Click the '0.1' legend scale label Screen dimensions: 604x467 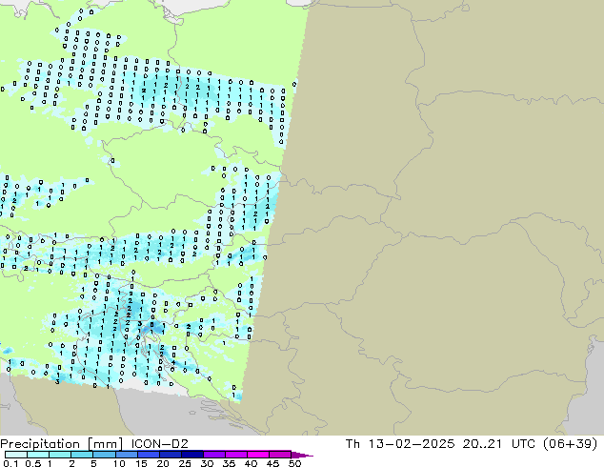[10, 463]
